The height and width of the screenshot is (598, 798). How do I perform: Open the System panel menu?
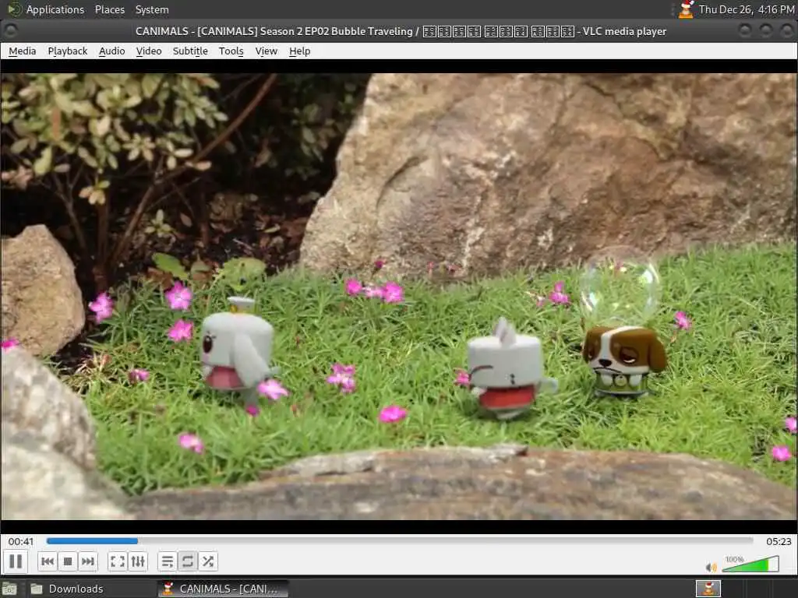(152, 9)
